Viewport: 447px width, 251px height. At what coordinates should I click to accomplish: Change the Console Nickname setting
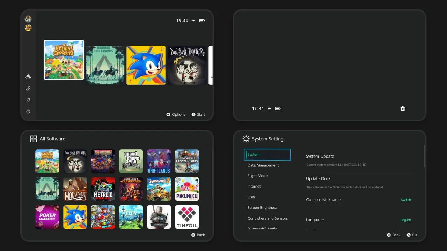click(359, 200)
